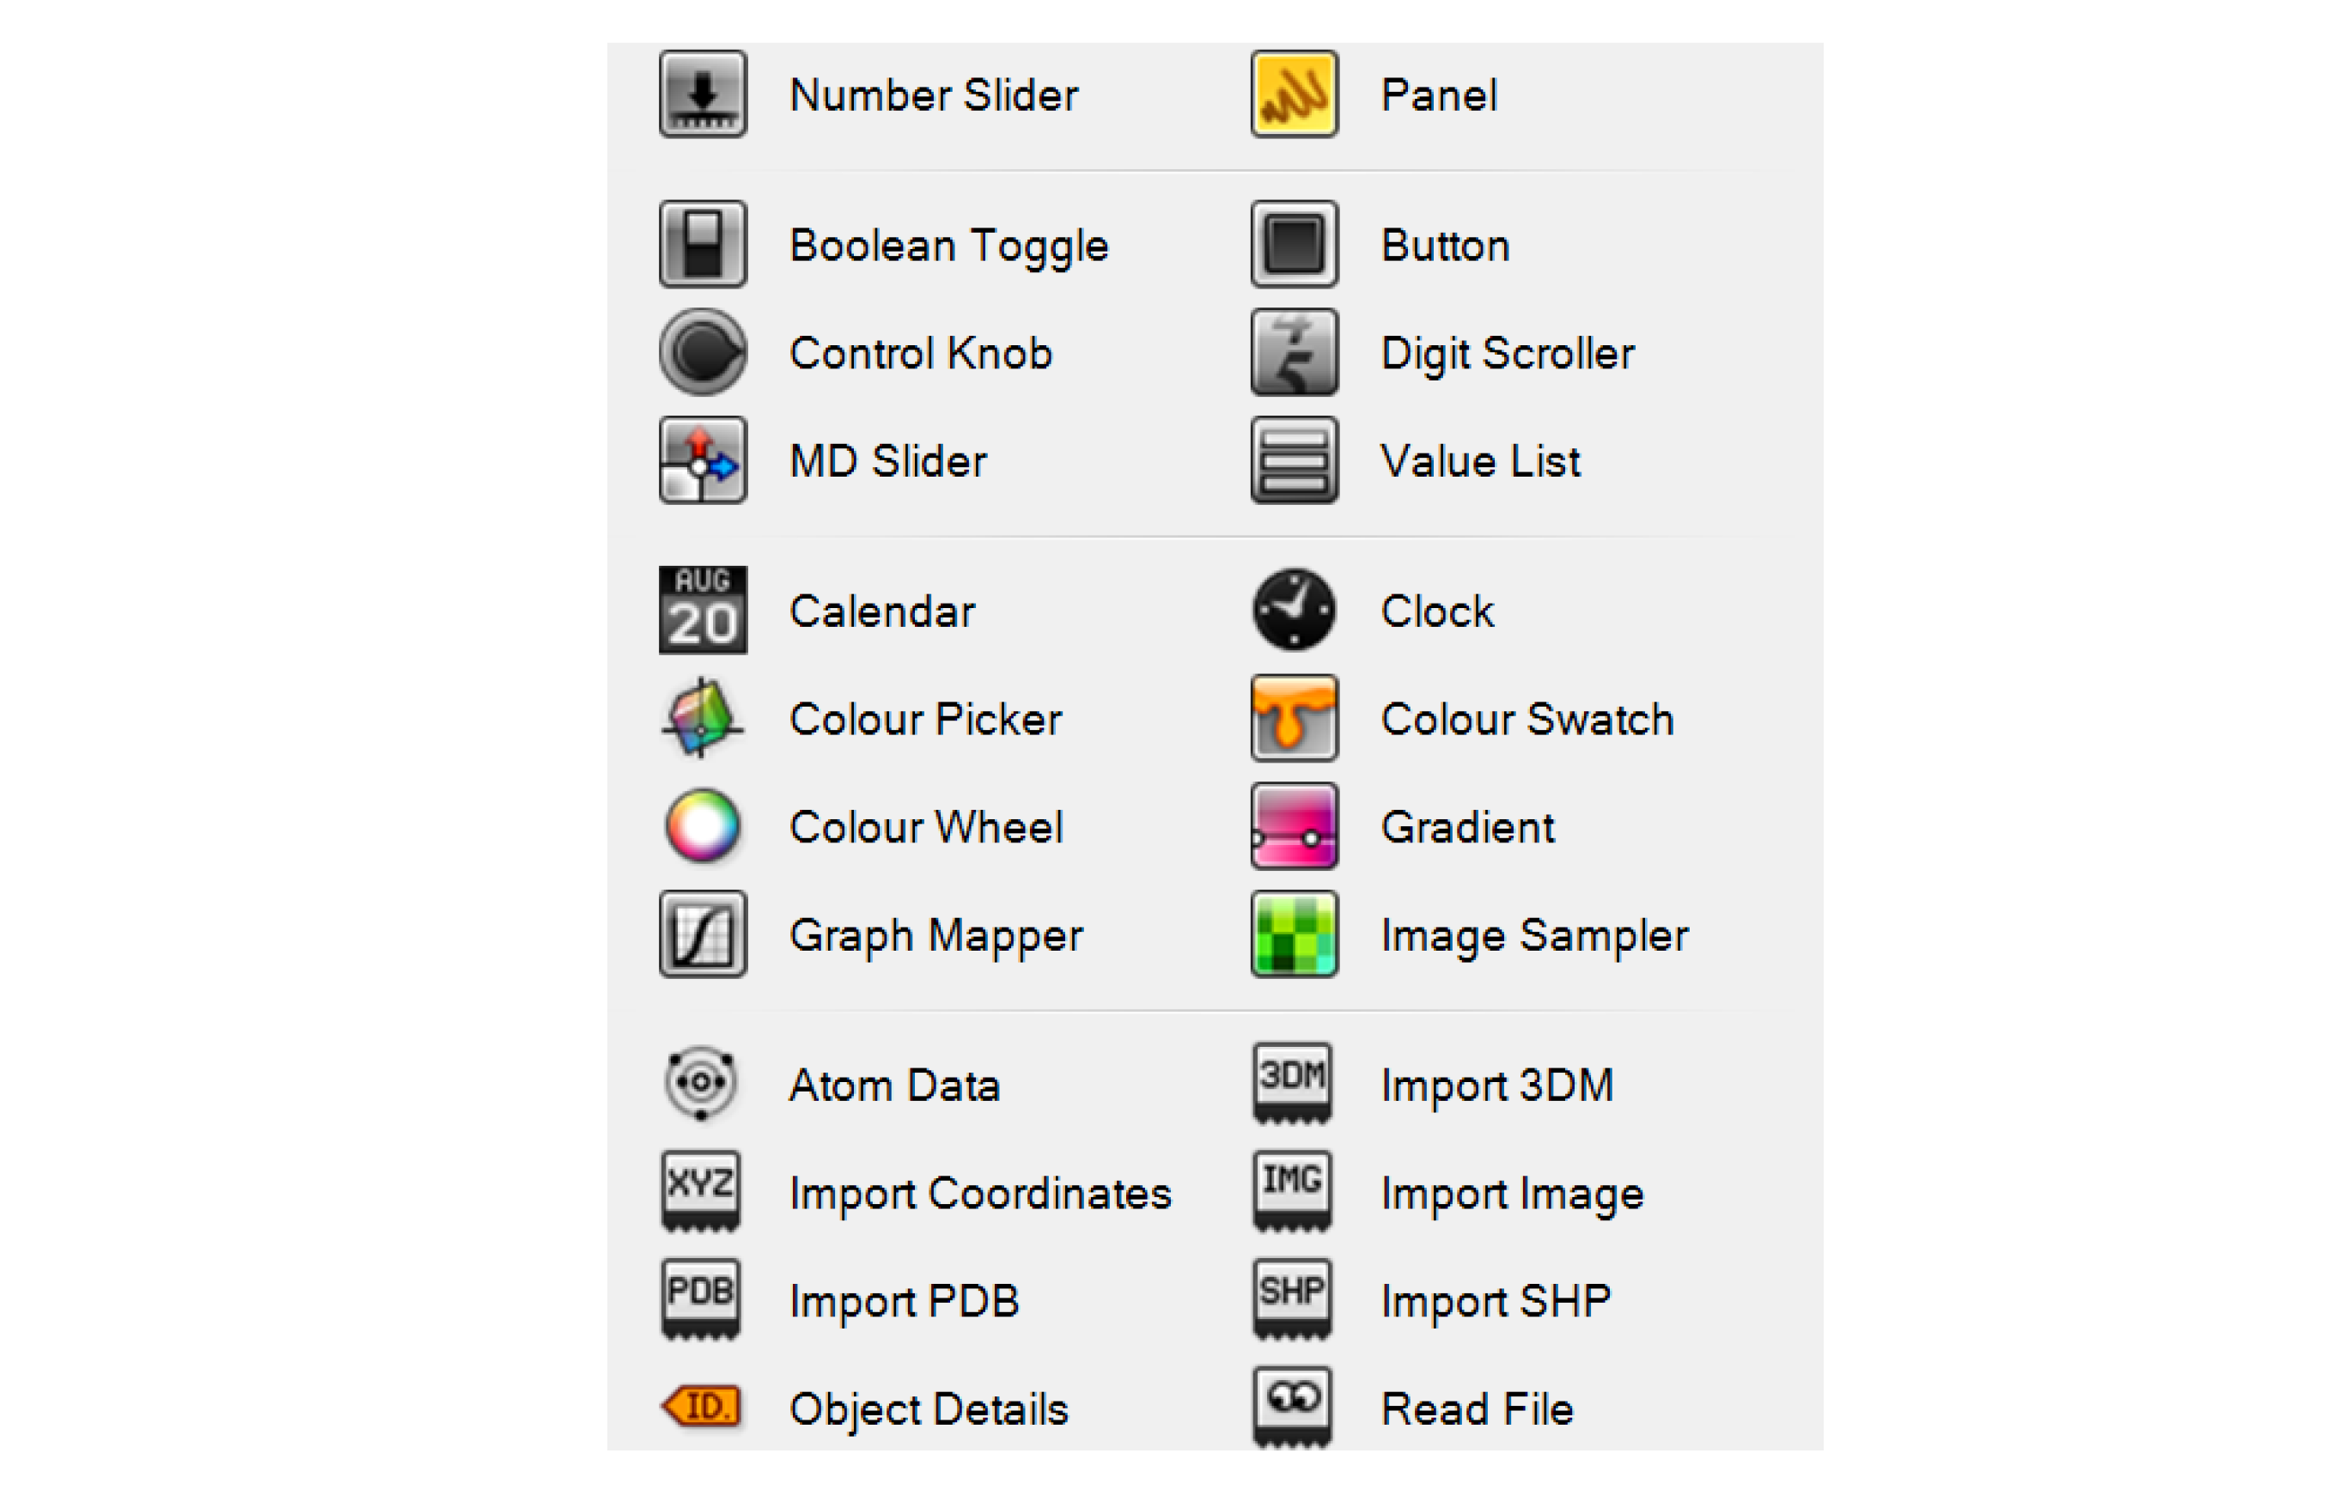Choose the Control Knob icon

pyautogui.click(x=703, y=351)
